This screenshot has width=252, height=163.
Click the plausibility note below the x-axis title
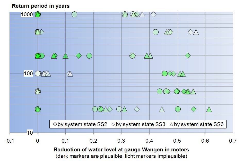coord(121,156)
